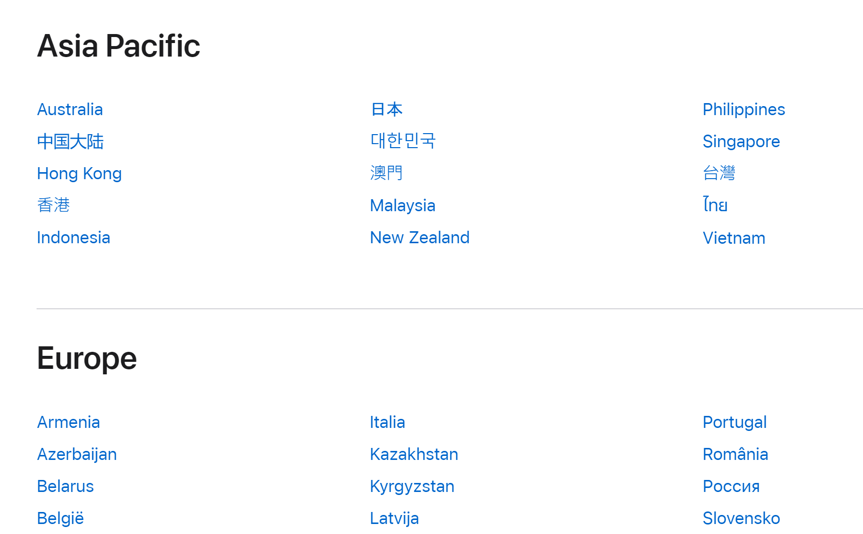Screen dimensions: 863x534
Task: Open the Philippines link
Action: tap(744, 110)
